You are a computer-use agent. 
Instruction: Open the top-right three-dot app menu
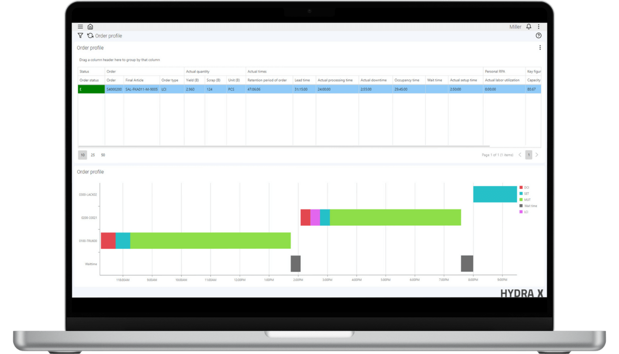(x=539, y=27)
